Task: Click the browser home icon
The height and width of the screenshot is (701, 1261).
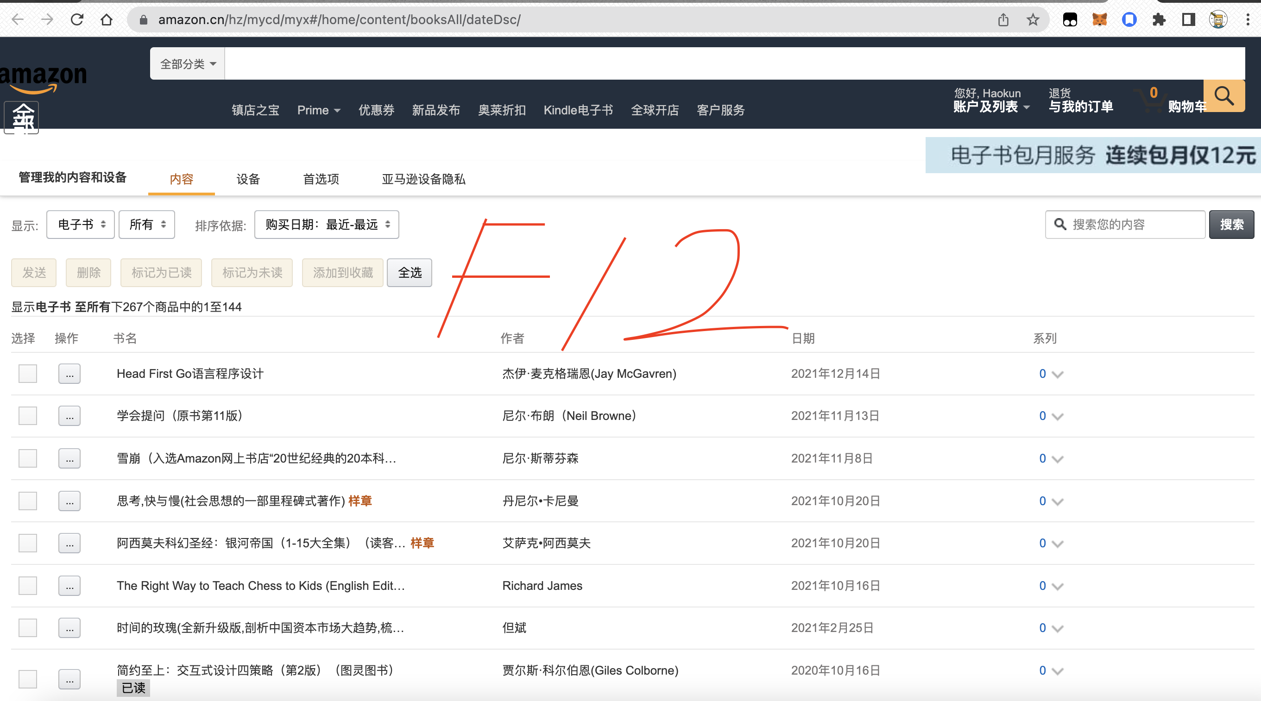Action: coord(106,19)
